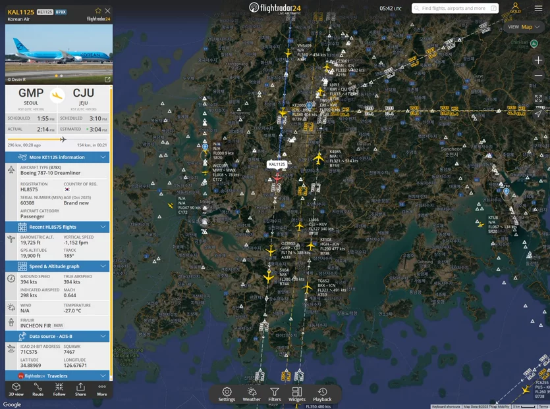This screenshot has width=550, height=409.
Task: Favorite flight KAL1125 with star icon
Action: pyautogui.click(x=98, y=11)
